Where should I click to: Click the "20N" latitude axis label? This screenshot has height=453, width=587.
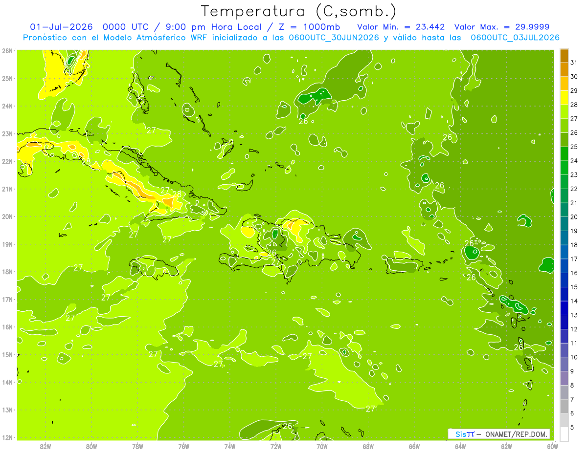click(x=7, y=216)
